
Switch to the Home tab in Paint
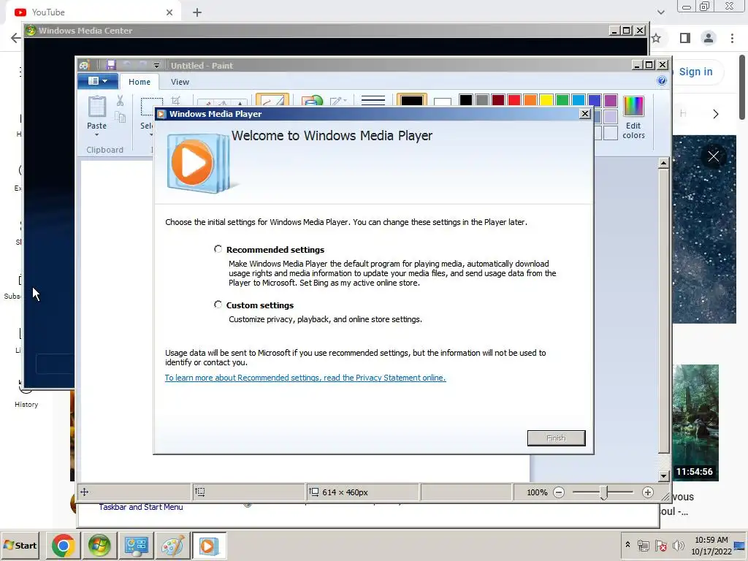click(140, 82)
